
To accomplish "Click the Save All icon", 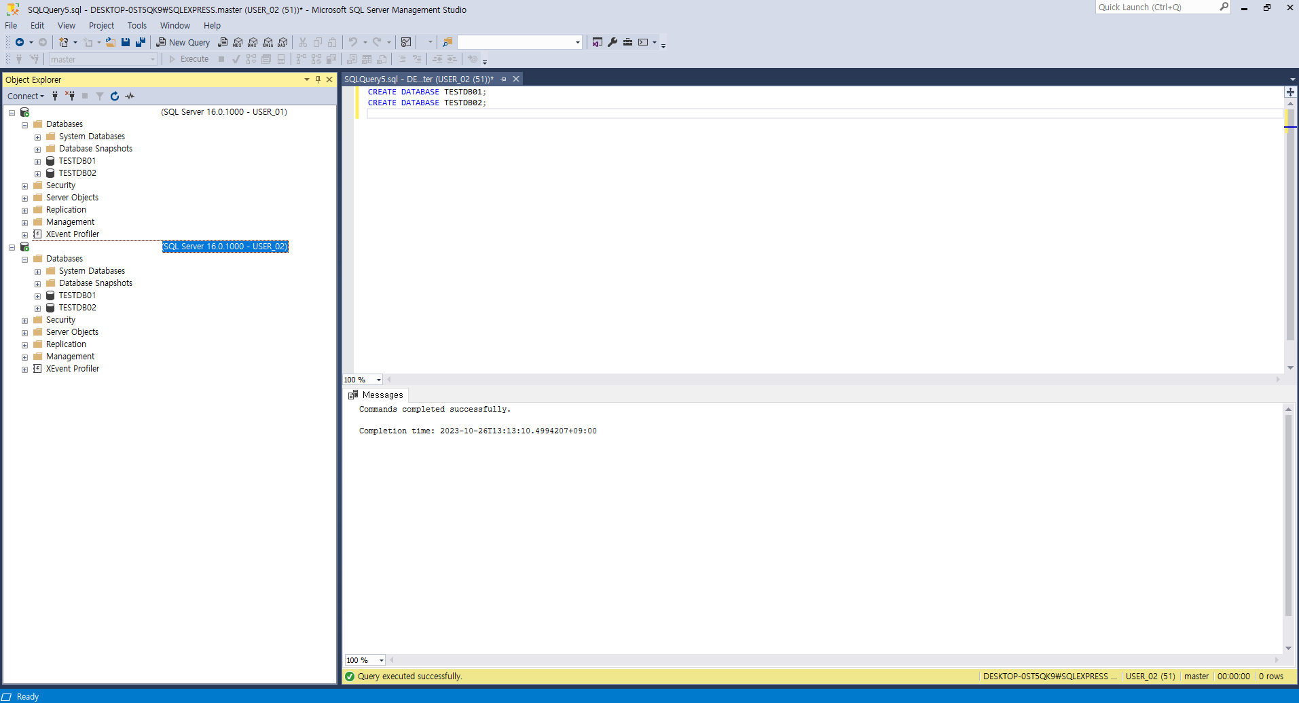I will click(141, 42).
